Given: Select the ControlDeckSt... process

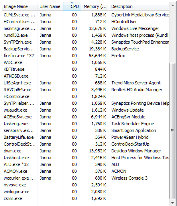Looking at the screenshot, I should click(85, 144).
